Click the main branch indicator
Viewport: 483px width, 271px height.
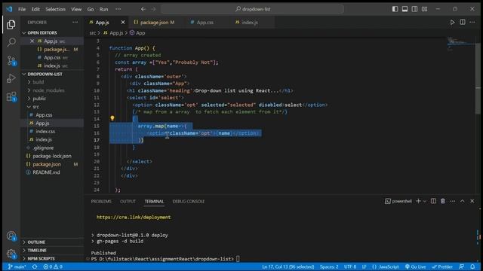click(17, 266)
